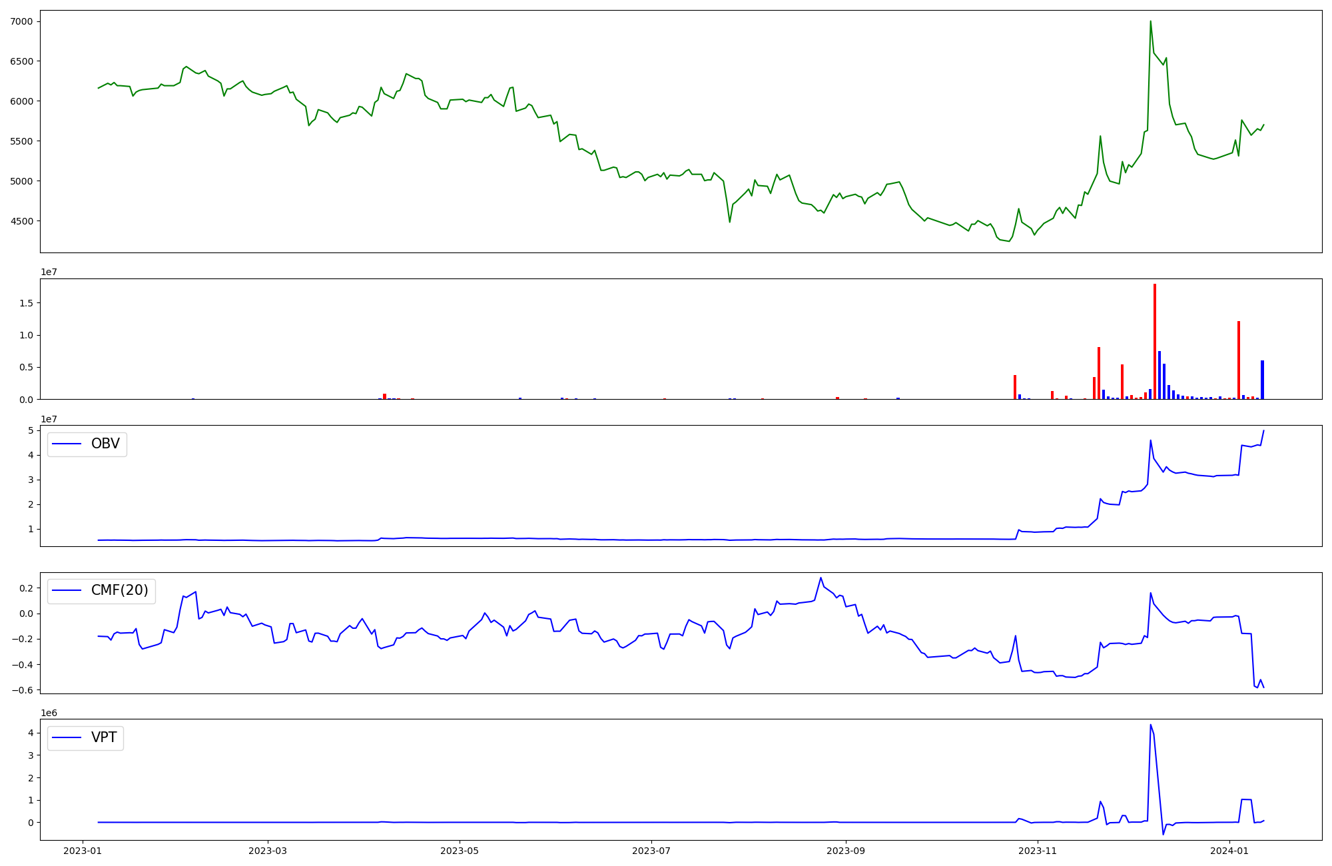Click the CMF(20) legend label
The width and height of the screenshot is (1332, 866).
click(x=119, y=590)
